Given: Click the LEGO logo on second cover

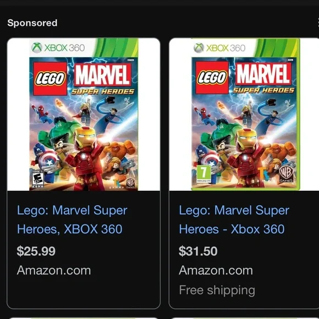Looking at the screenshot, I should click(212, 78).
